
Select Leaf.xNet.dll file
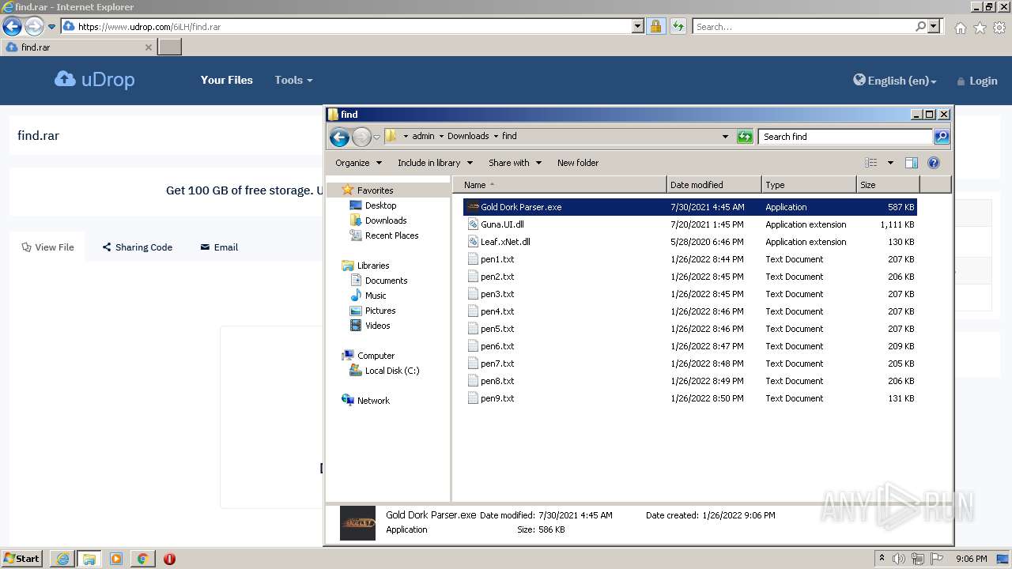(x=689, y=242)
